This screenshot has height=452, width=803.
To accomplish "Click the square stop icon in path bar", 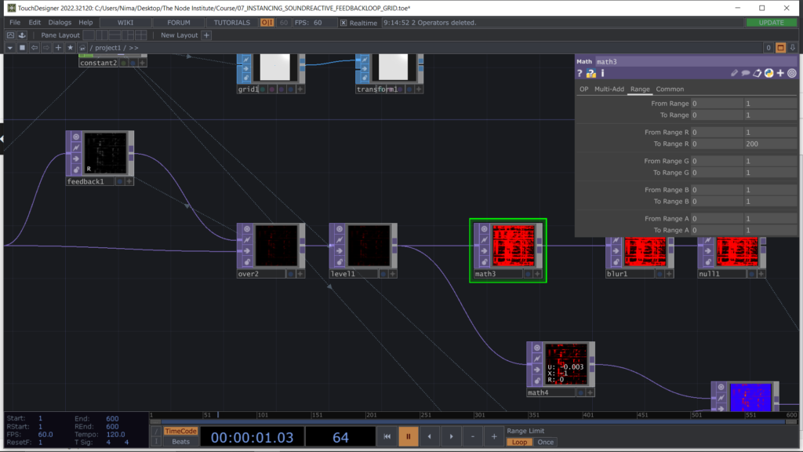I will coord(22,48).
